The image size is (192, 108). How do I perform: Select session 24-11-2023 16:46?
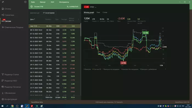click(55, 80)
